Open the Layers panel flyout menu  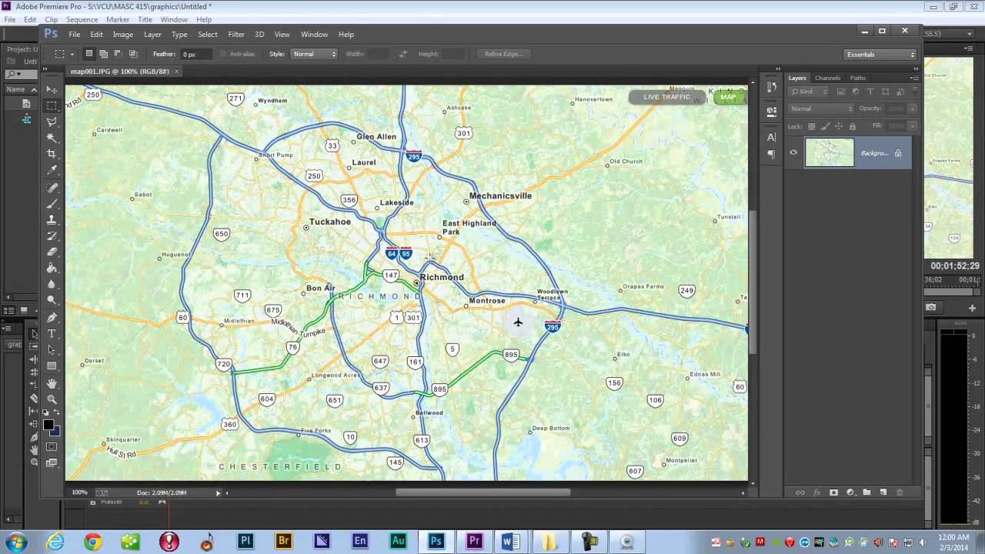(914, 78)
